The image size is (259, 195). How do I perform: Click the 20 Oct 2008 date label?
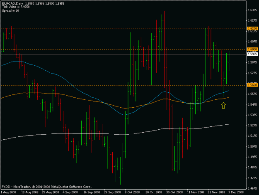coord(154,192)
